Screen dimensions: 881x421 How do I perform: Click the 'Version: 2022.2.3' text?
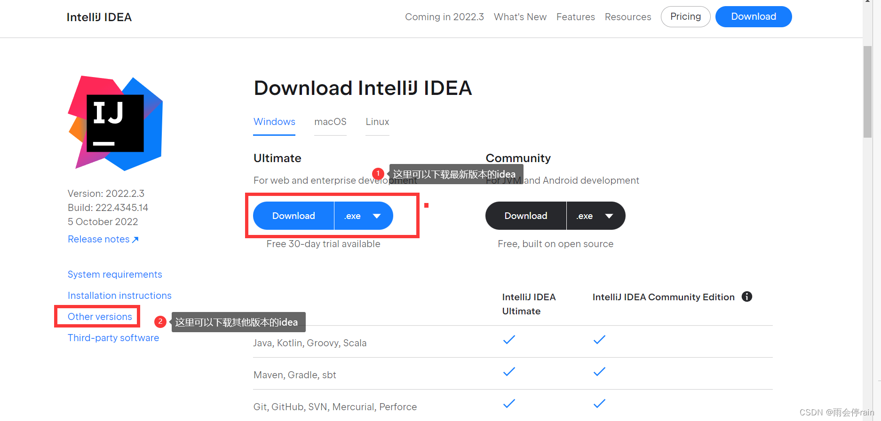pos(106,194)
